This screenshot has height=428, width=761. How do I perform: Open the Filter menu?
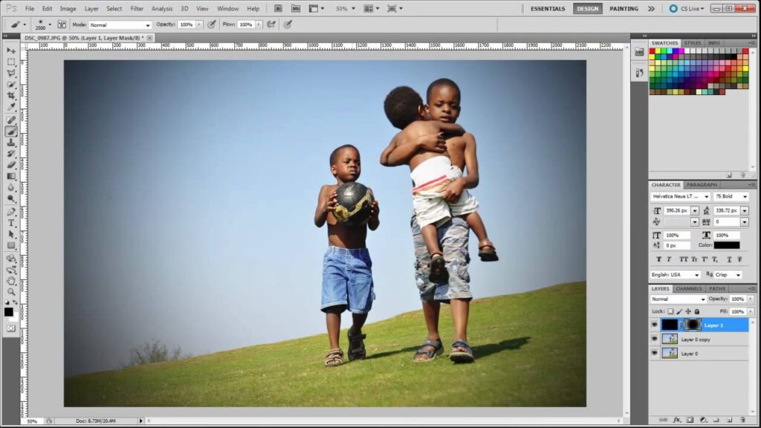point(137,8)
